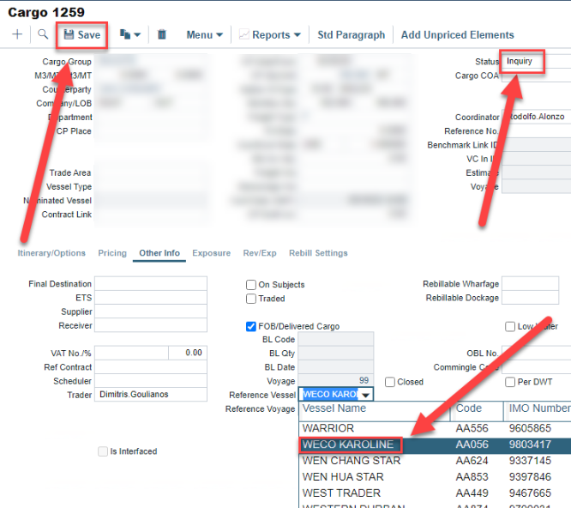Switch to the Pricing tab

112,253
